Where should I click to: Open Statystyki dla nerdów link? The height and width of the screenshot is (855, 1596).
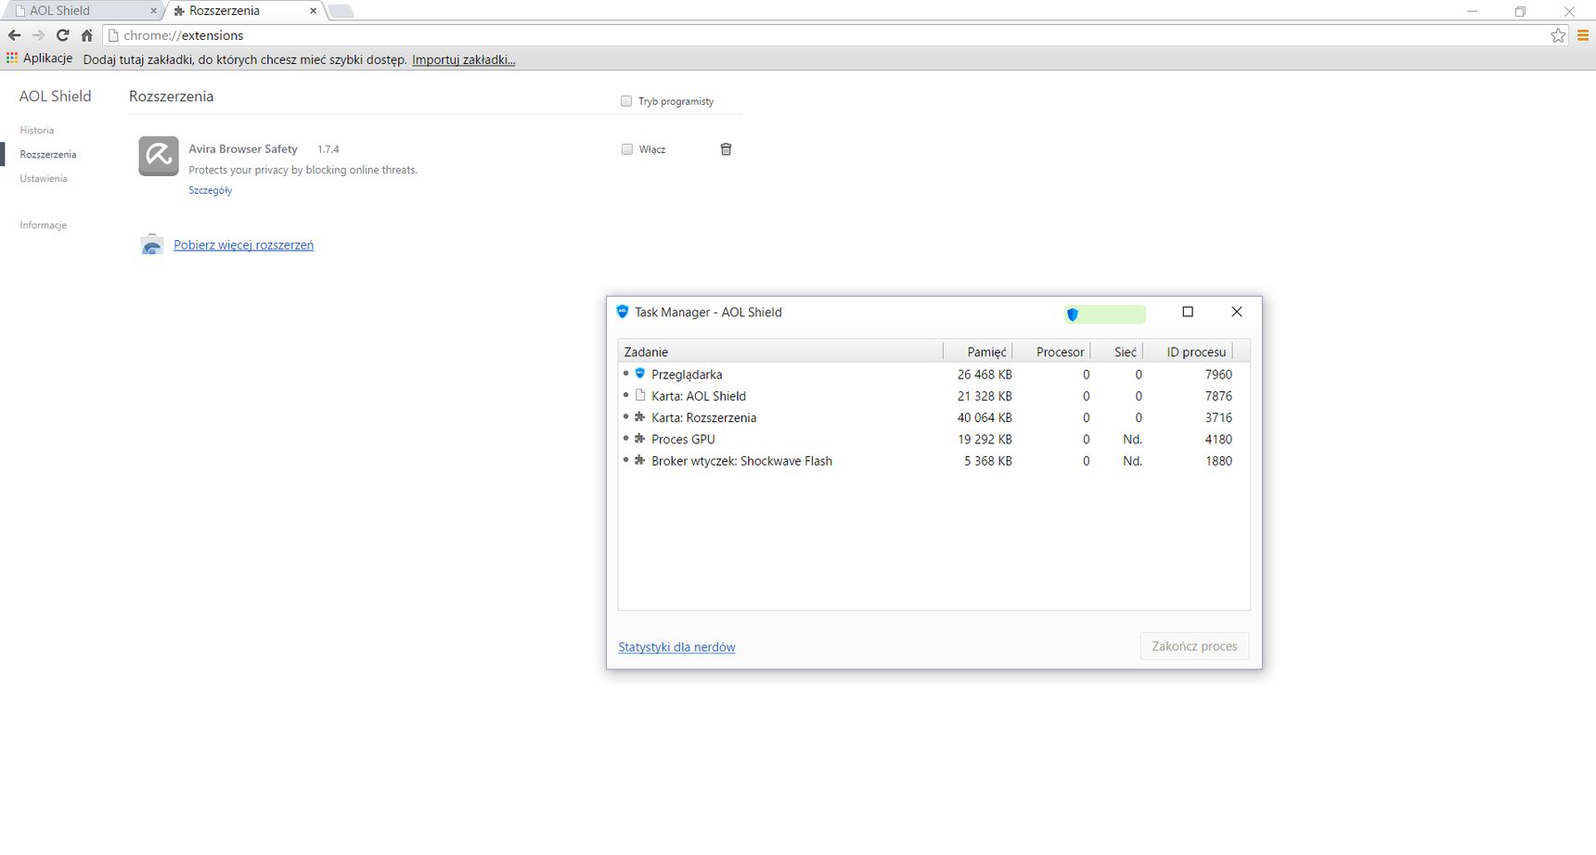tap(676, 647)
